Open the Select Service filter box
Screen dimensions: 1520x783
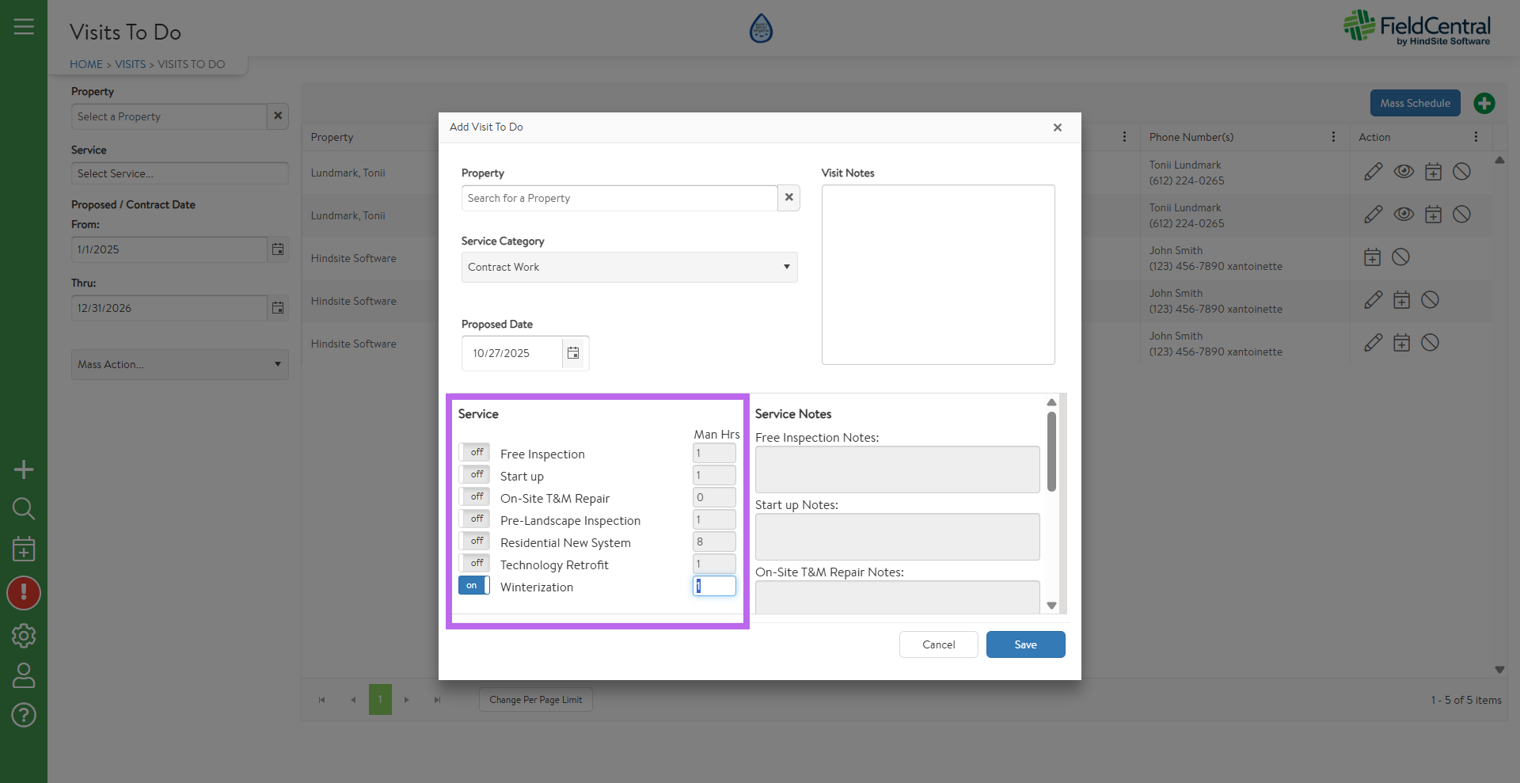coord(180,174)
